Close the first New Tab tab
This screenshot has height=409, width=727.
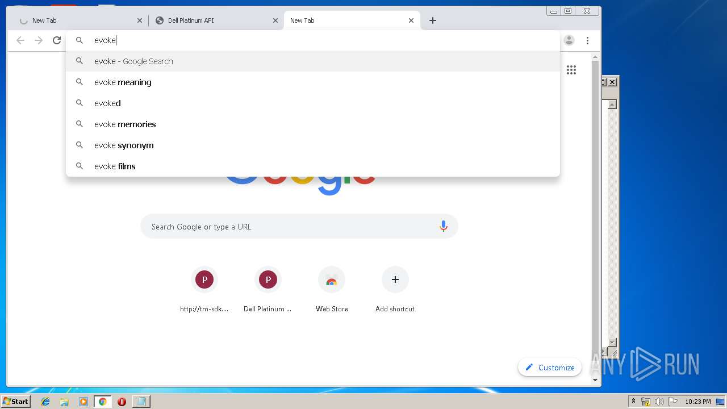[140, 20]
